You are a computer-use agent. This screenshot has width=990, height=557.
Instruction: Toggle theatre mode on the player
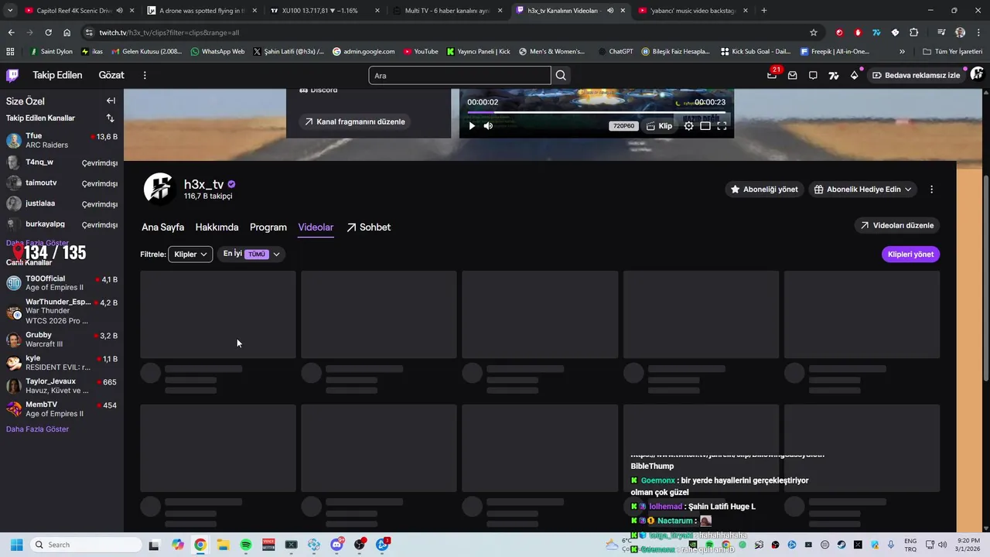(x=705, y=126)
